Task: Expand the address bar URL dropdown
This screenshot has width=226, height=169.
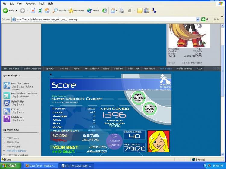Action: tap(198, 19)
